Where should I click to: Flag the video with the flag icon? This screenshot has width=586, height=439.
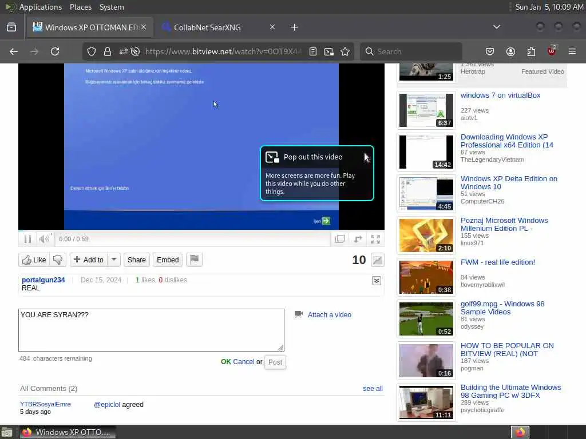coord(195,260)
